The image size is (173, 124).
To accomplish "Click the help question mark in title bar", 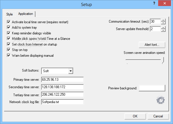I will [x=154, y=3].
